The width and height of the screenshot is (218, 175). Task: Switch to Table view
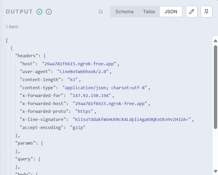click(x=149, y=12)
